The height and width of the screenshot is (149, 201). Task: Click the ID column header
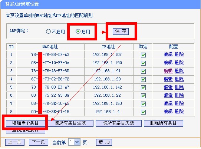tap(11, 47)
